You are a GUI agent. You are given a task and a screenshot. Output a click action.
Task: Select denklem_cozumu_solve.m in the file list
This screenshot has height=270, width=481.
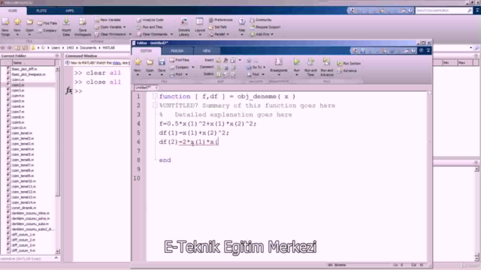30,218
